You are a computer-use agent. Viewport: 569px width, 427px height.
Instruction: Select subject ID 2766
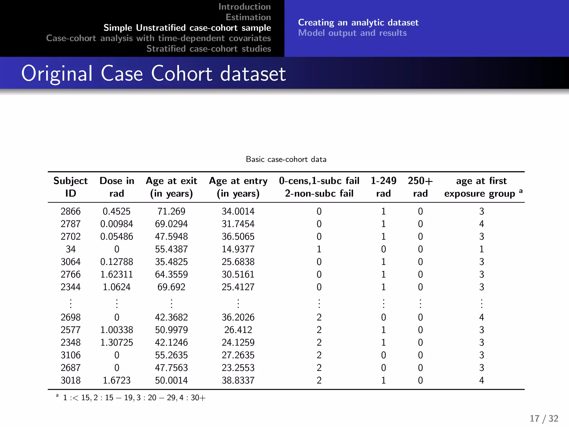point(71,274)
